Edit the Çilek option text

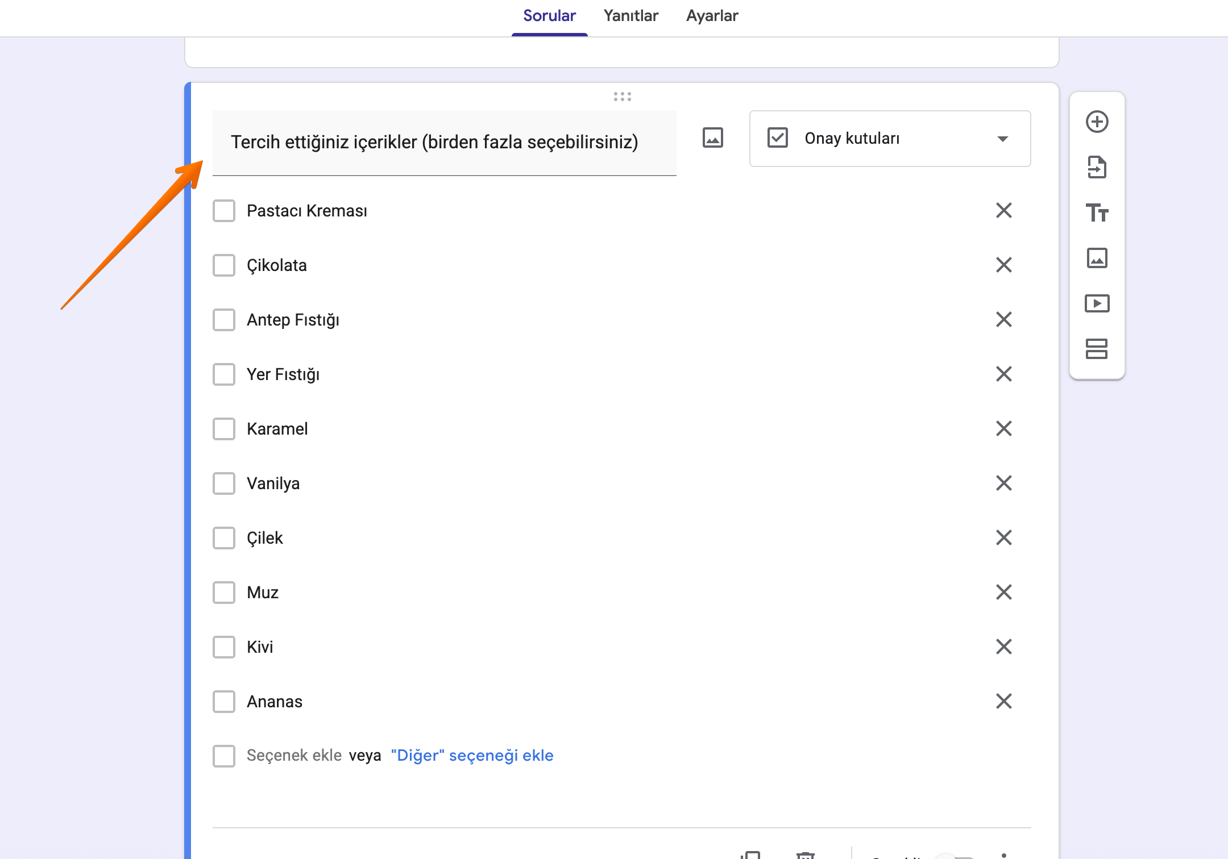[265, 538]
